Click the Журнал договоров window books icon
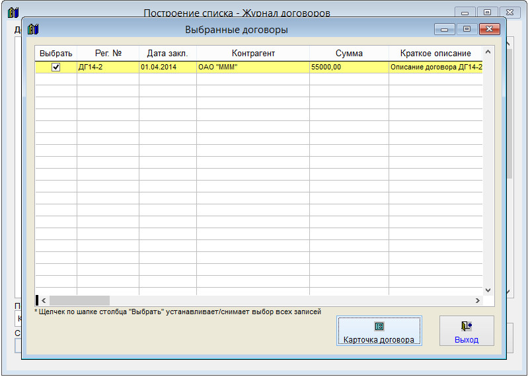Viewport: 528px width, 377px height. [13, 13]
